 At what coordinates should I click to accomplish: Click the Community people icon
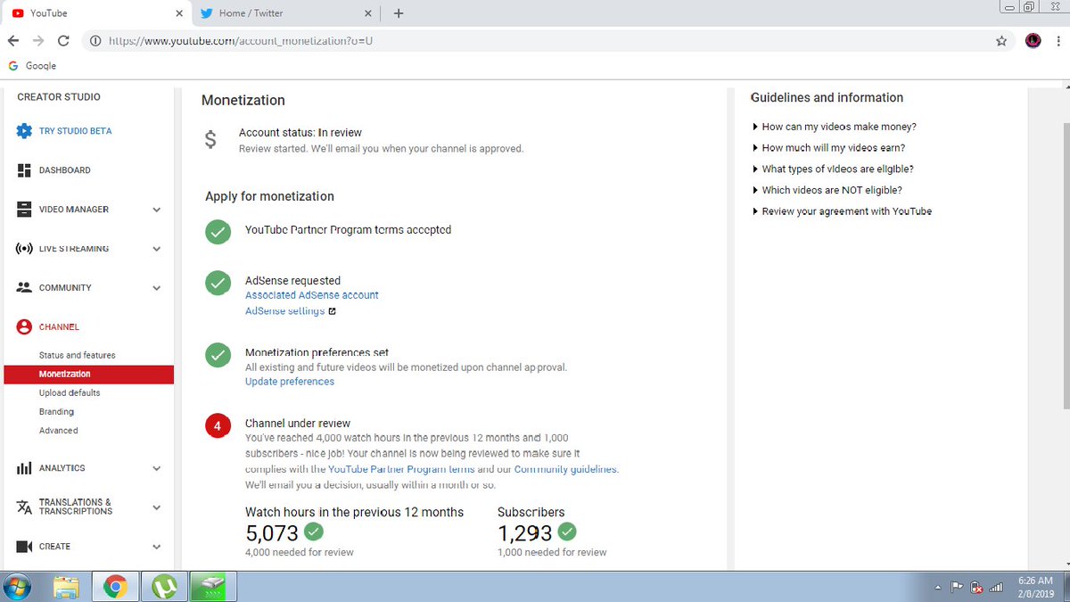pyautogui.click(x=25, y=288)
